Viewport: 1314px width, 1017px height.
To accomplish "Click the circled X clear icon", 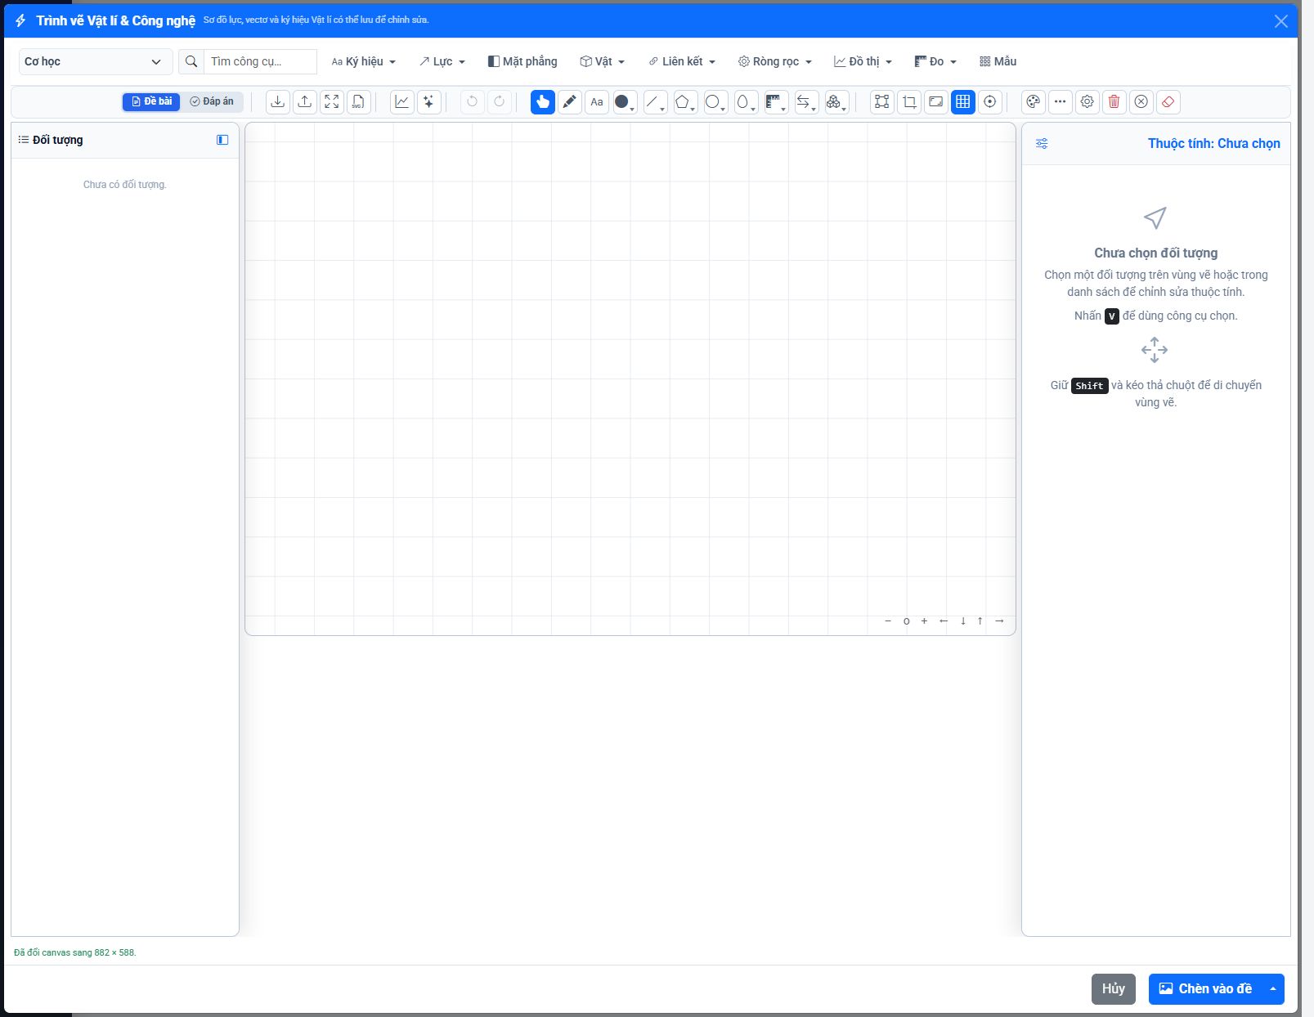I will (1141, 102).
